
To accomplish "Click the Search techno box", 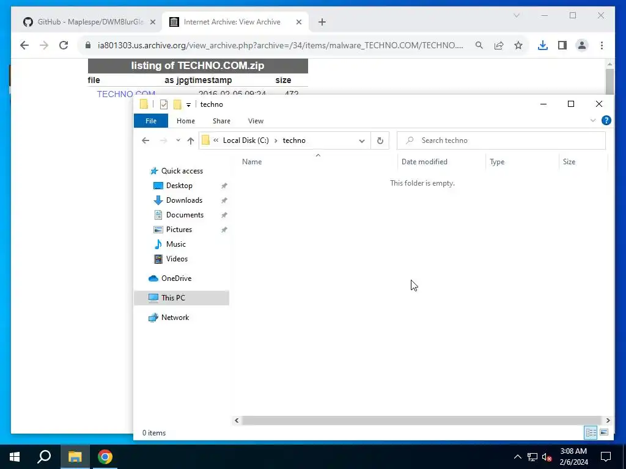I will (501, 140).
